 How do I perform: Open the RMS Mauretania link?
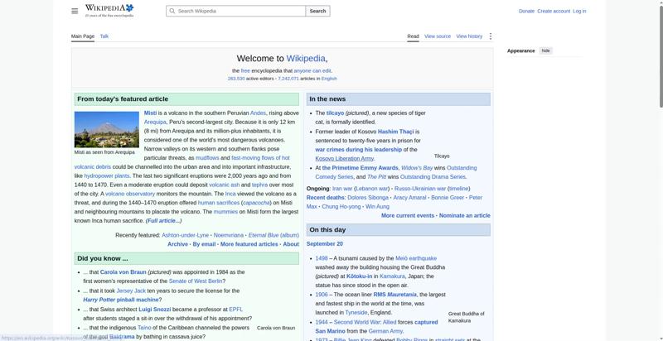point(395,295)
